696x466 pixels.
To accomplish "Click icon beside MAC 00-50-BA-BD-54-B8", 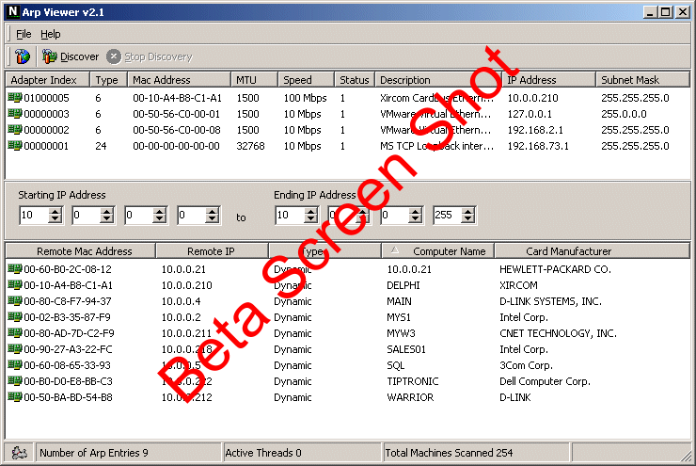I will [x=14, y=397].
